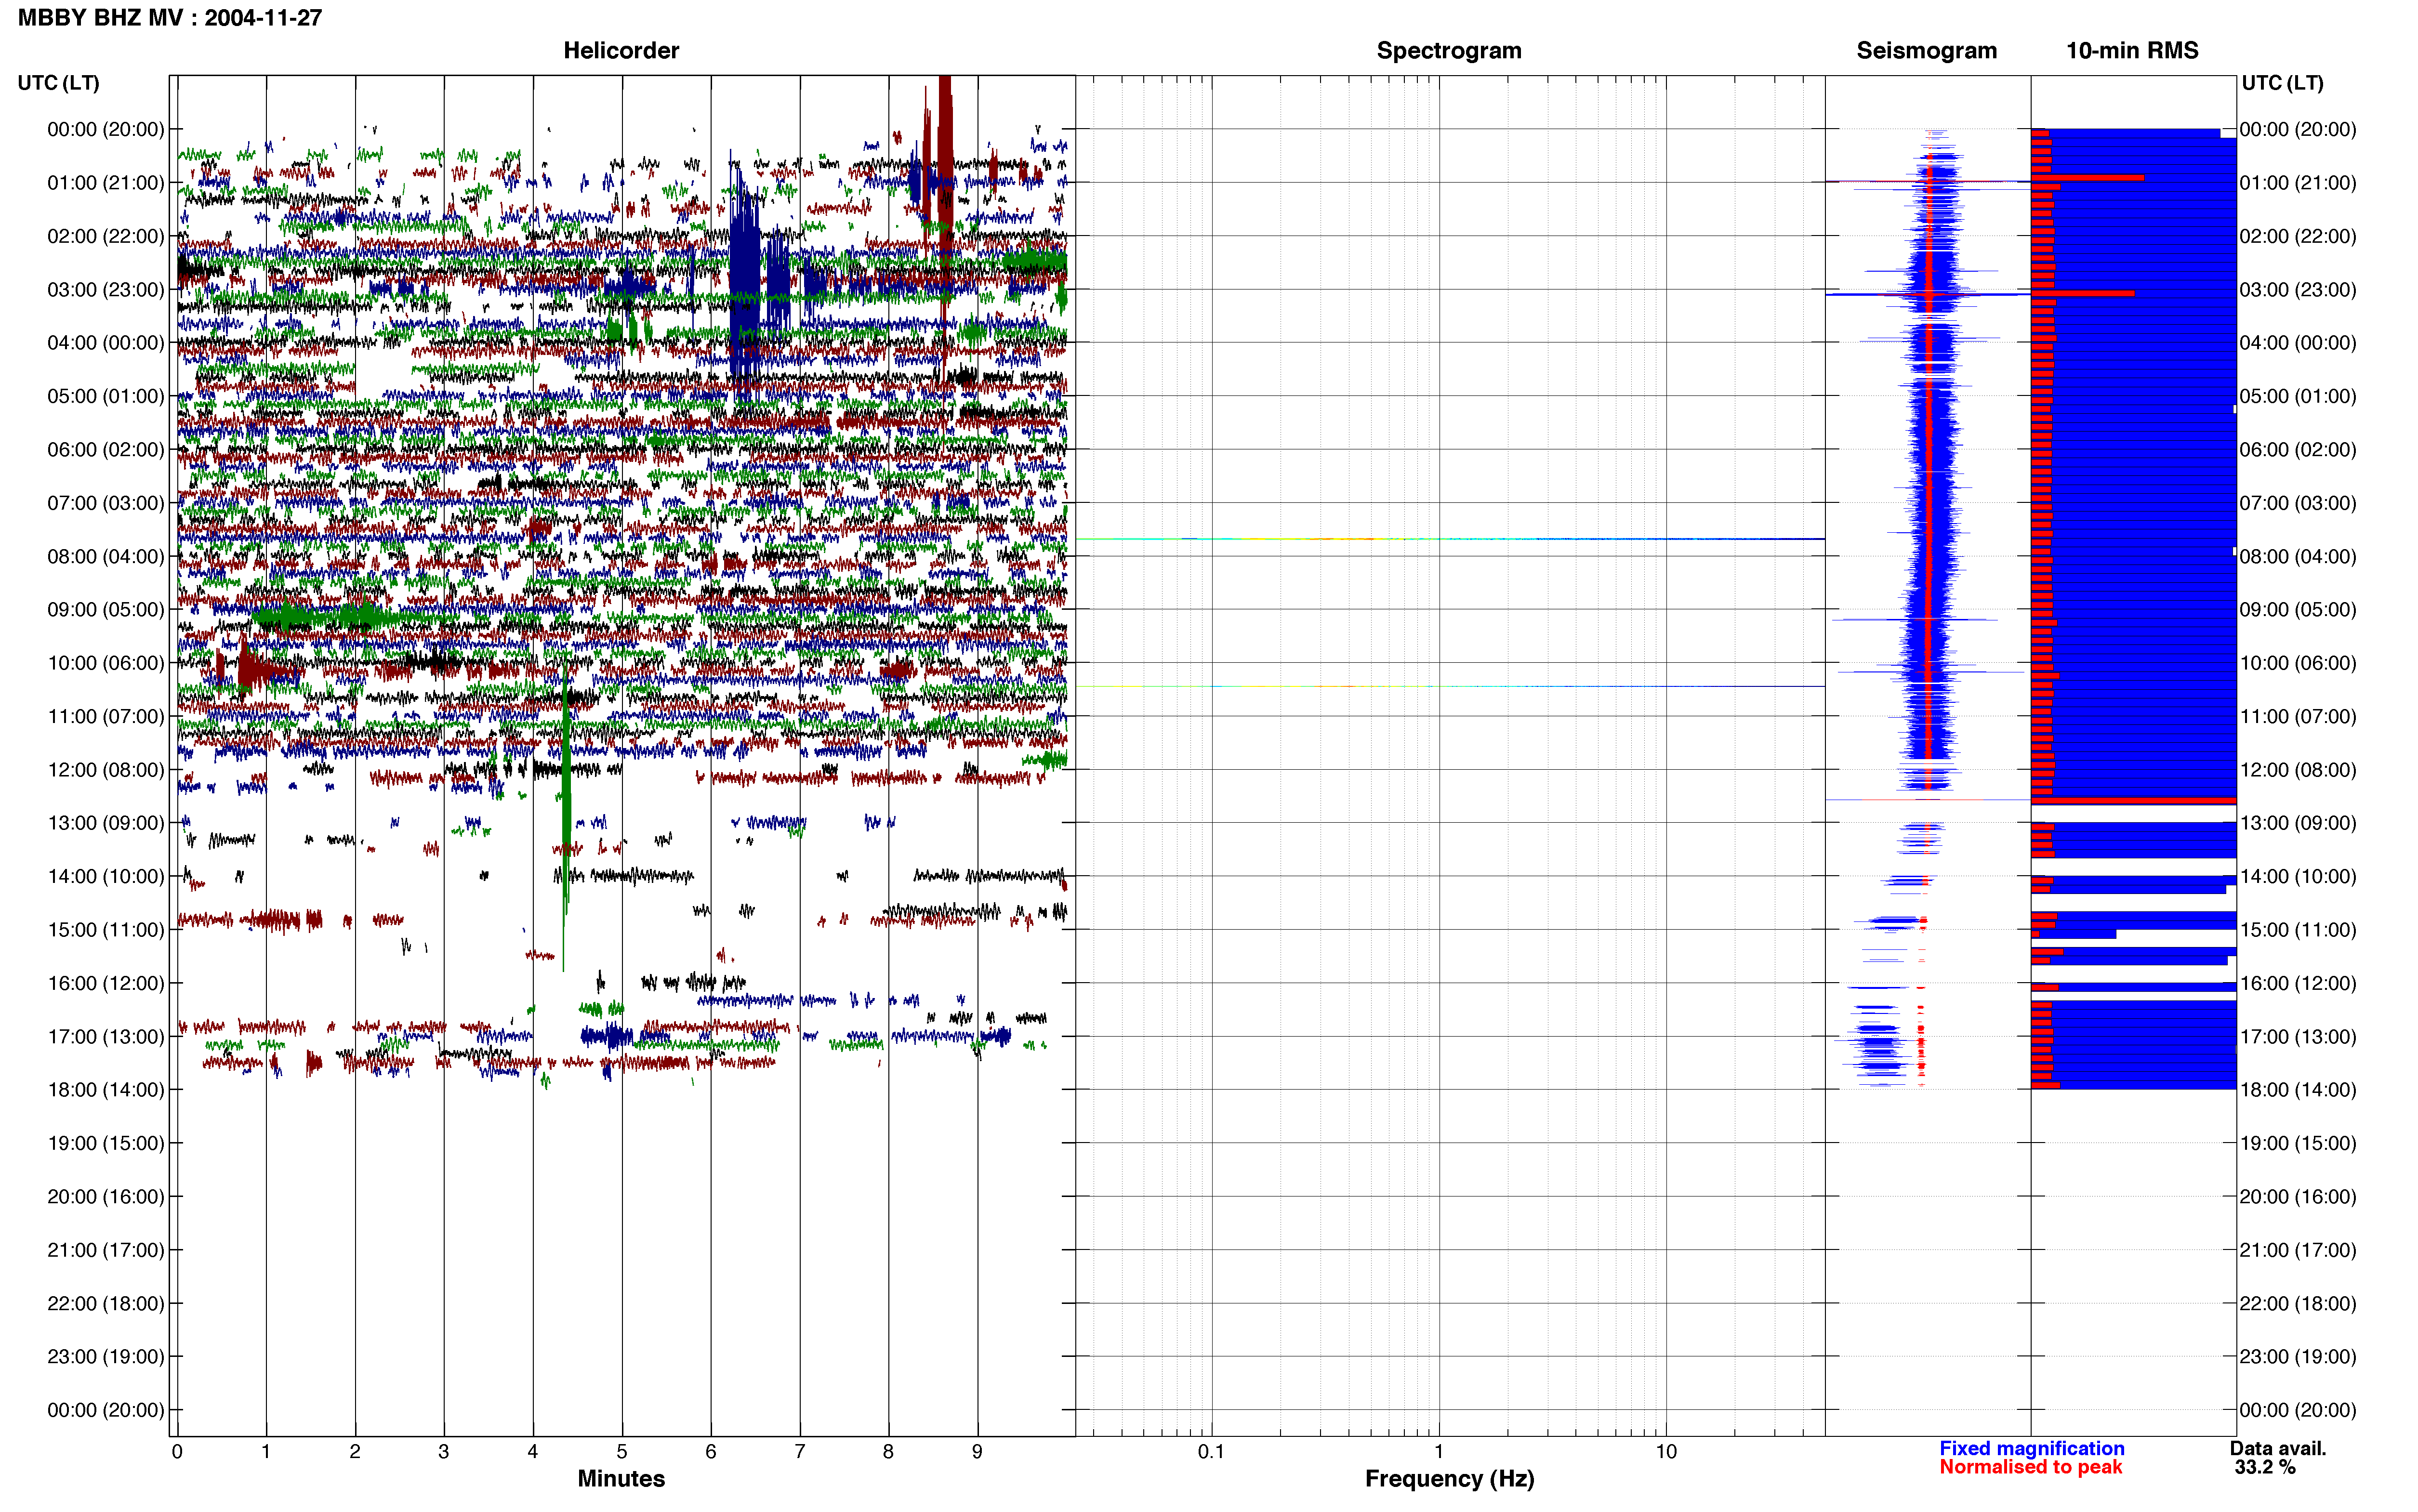The height and width of the screenshot is (1512, 2418).
Task: Click the long red RMS bar at 01:00
Action: (2087, 178)
